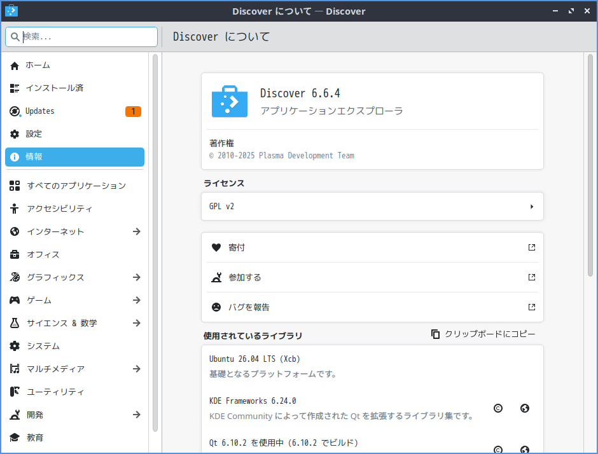
Task: Click the インターネット globe icon
Action: (15, 231)
